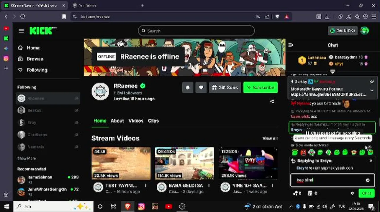
Task: Open Task View on taskbar
Action: pos(113,206)
